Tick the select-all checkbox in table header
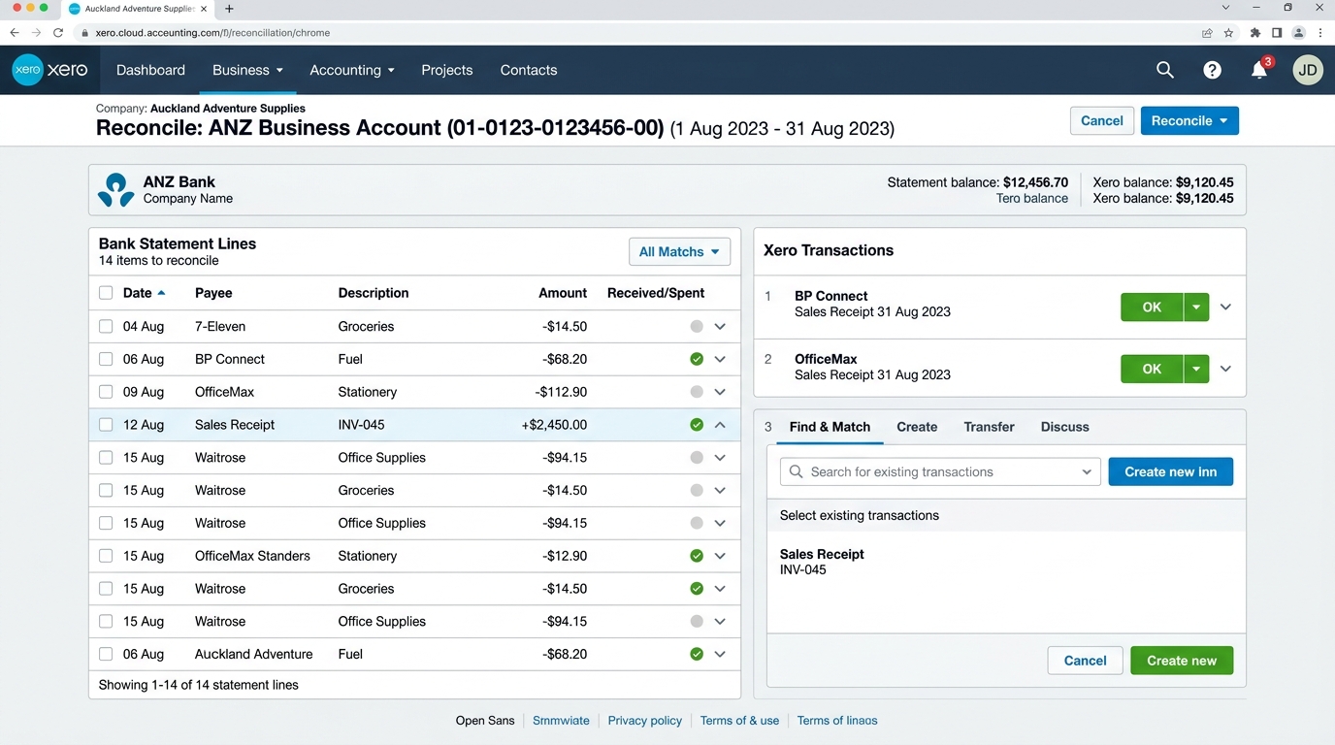This screenshot has width=1335, height=745. [x=106, y=293]
